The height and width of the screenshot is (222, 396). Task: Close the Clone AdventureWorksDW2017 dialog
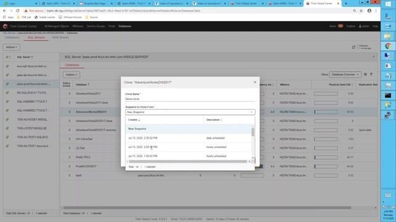255,82
